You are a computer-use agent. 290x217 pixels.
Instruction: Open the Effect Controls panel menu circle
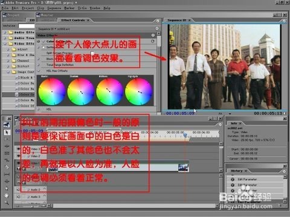[158, 21]
